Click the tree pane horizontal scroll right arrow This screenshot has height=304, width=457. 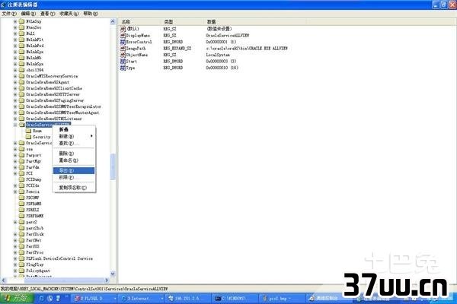(x=107, y=280)
